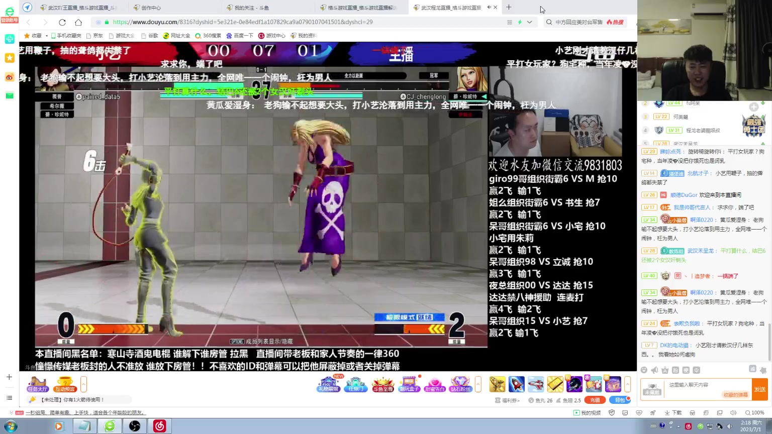Expand the 收藏 favorites dropdown arrow
Image resolution: width=772 pixels, height=434 pixels.
coord(47,36)
